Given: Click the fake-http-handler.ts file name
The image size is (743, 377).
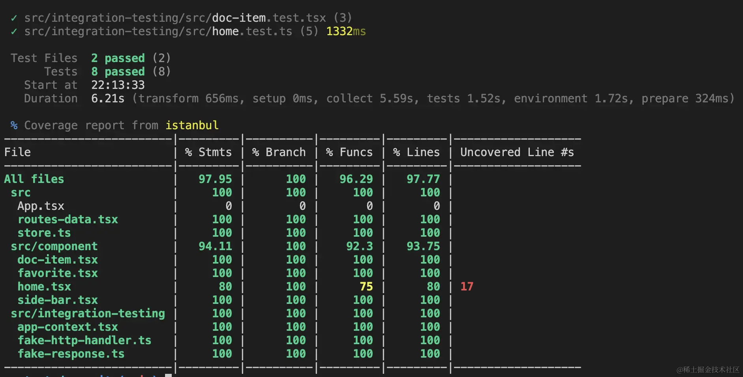Looking at the screenshot, I should pos(84,340).
